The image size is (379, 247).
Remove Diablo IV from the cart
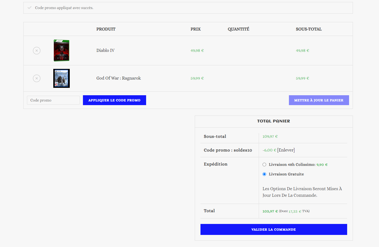click(37, 50)
